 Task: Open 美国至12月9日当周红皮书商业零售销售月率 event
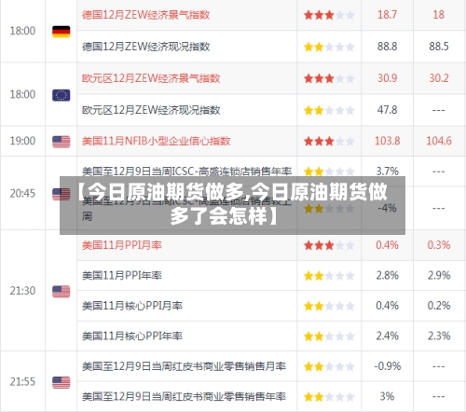click(x=184, y=366)
